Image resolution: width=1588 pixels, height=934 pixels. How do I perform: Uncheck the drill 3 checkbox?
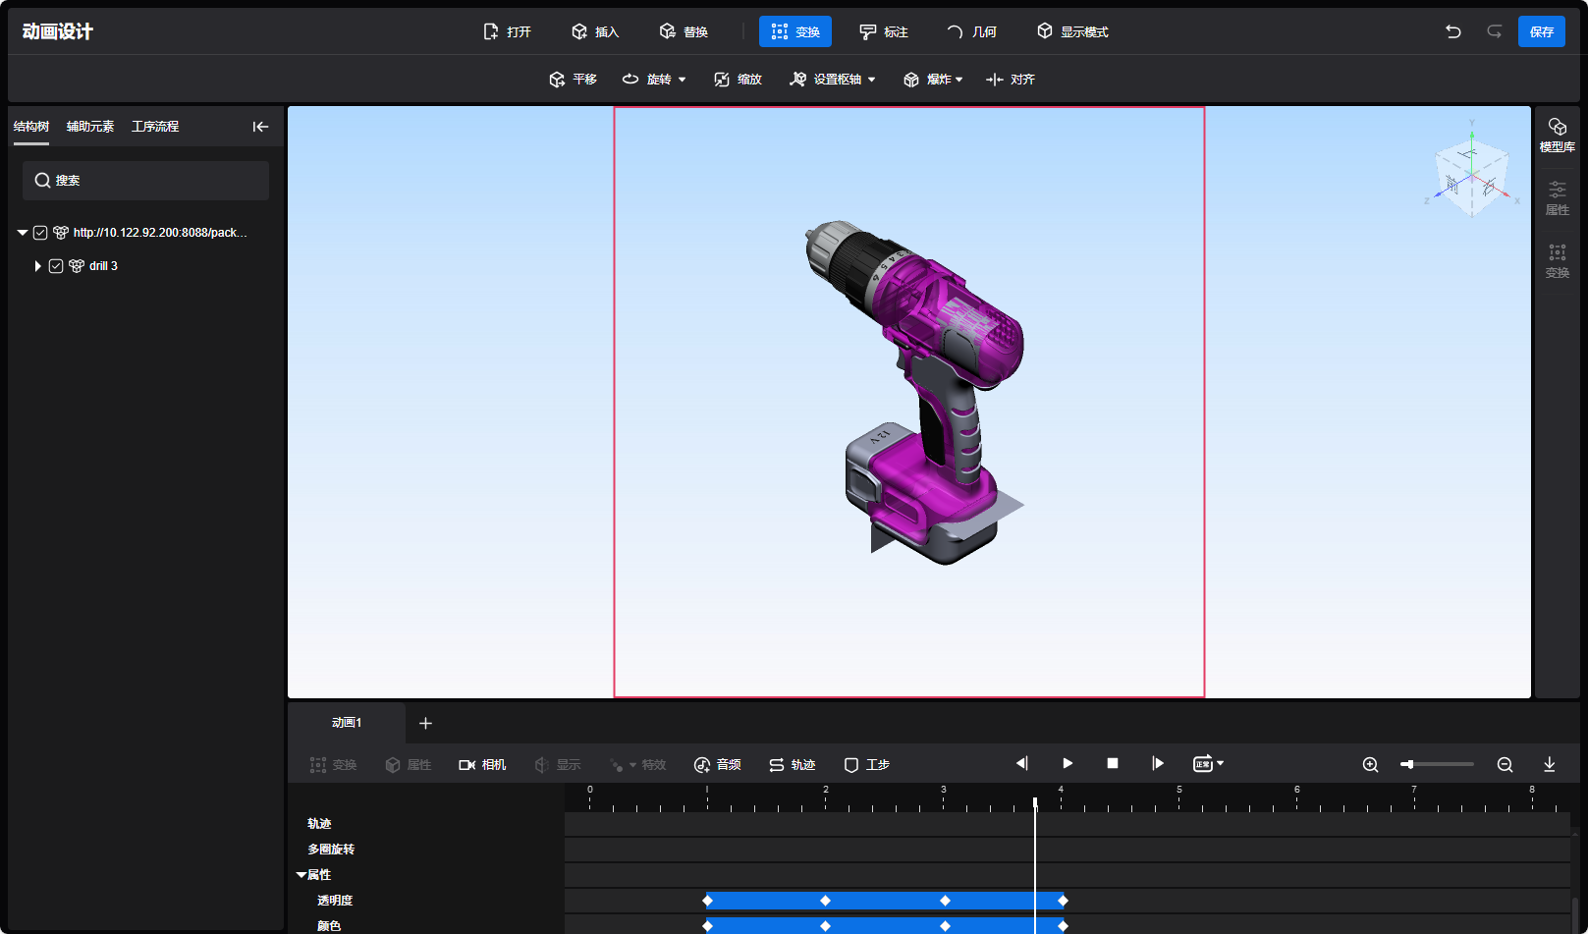click(x=56, y=266)
